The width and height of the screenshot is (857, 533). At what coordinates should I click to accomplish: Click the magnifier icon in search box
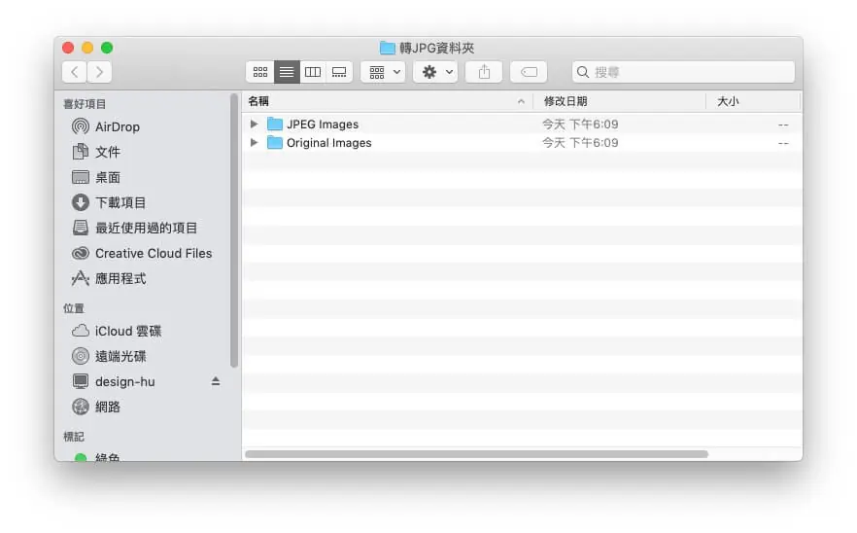tap(583, 72)
